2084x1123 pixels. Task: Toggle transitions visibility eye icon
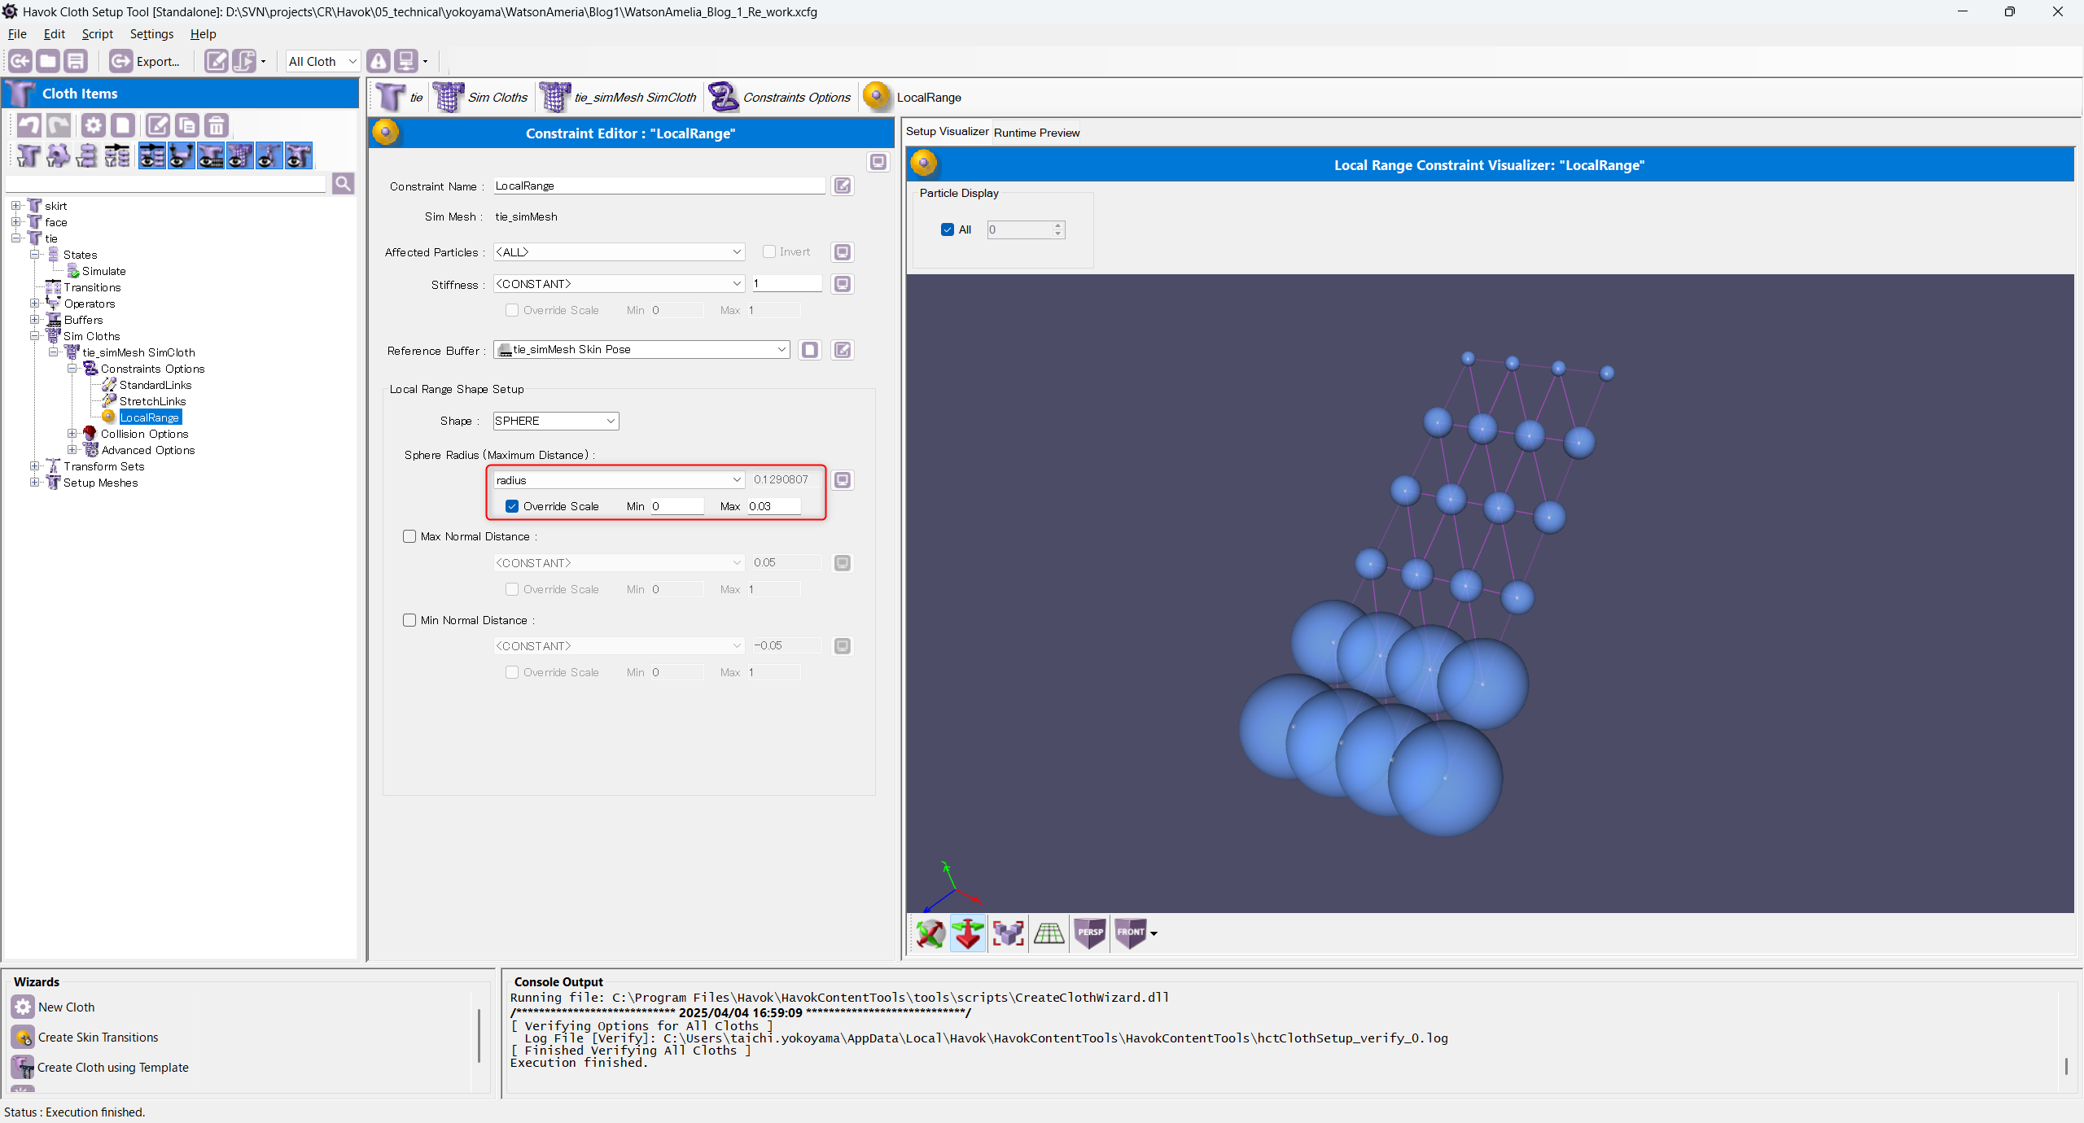coord(152,155)
